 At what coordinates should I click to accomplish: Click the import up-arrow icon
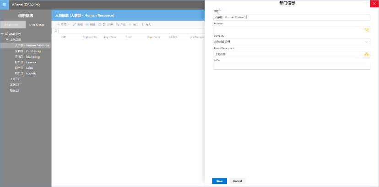(x=143, y=24)
